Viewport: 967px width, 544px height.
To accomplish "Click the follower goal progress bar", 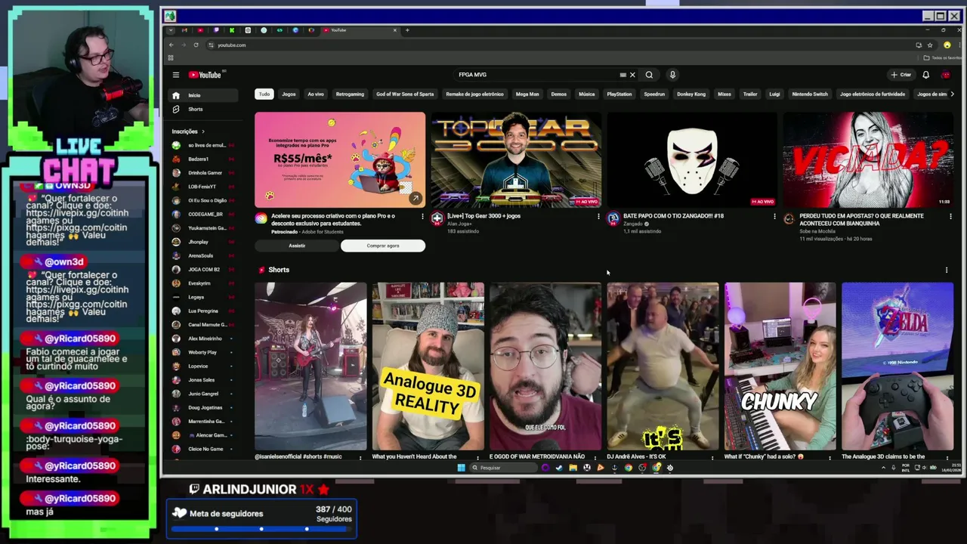I will coord(261,529).
